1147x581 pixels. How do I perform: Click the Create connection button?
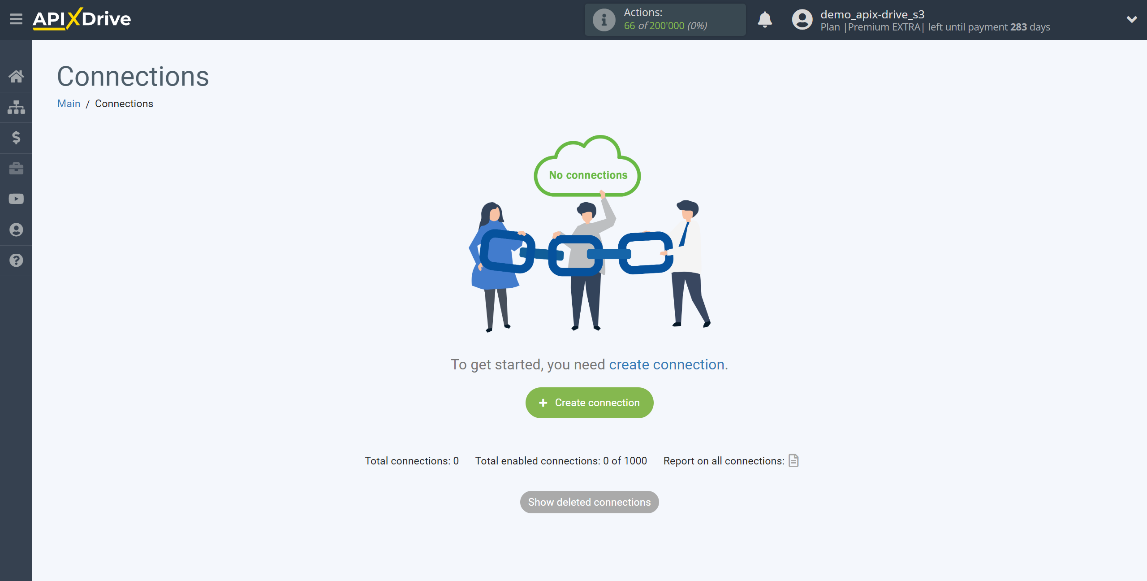coord(590,403)
